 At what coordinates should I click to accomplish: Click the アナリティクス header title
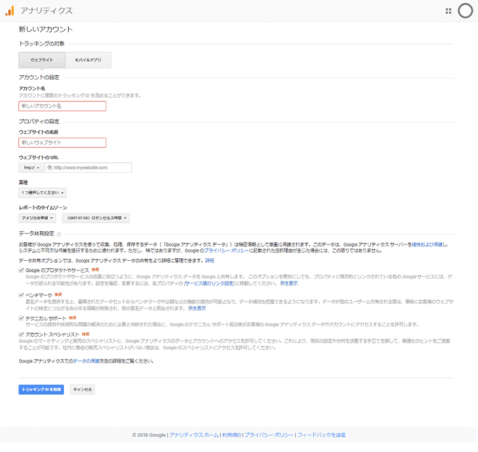coord(47,11)
